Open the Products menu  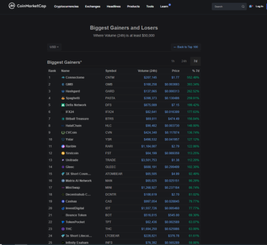click(133, 7)
